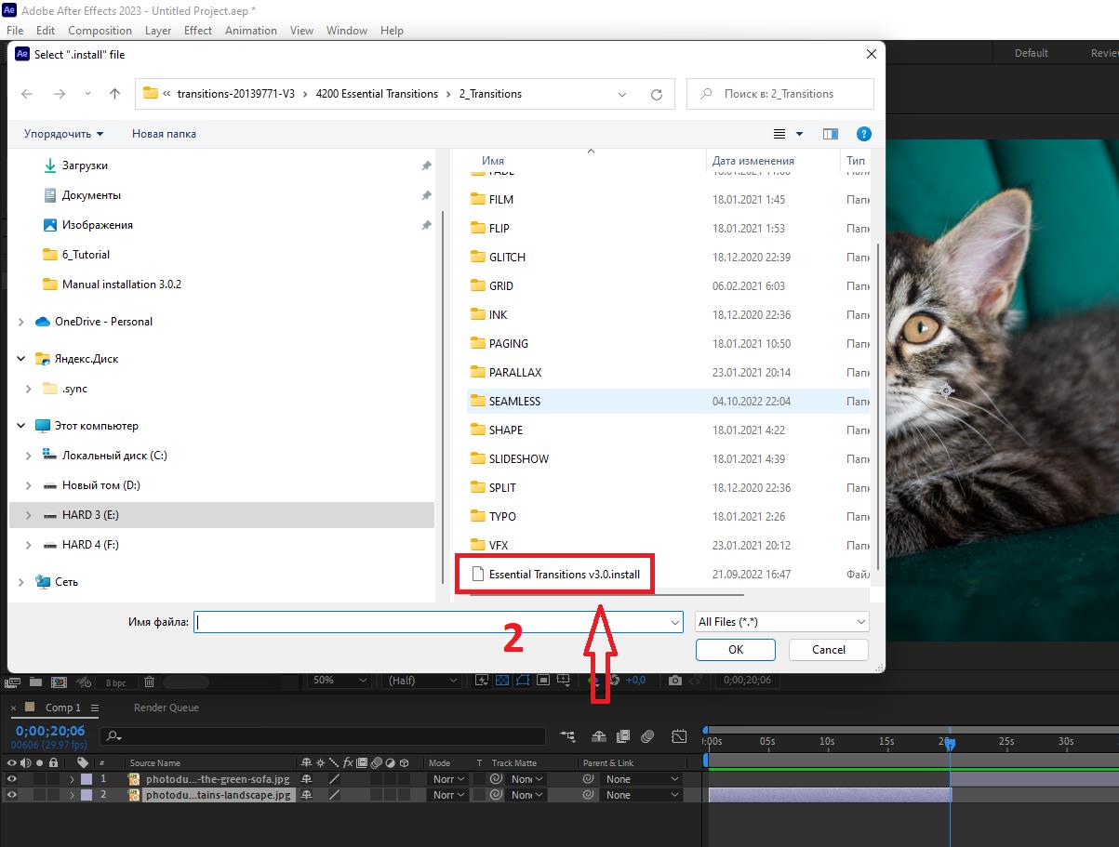Toggle the transparency grid in viewer

[501, 681]
